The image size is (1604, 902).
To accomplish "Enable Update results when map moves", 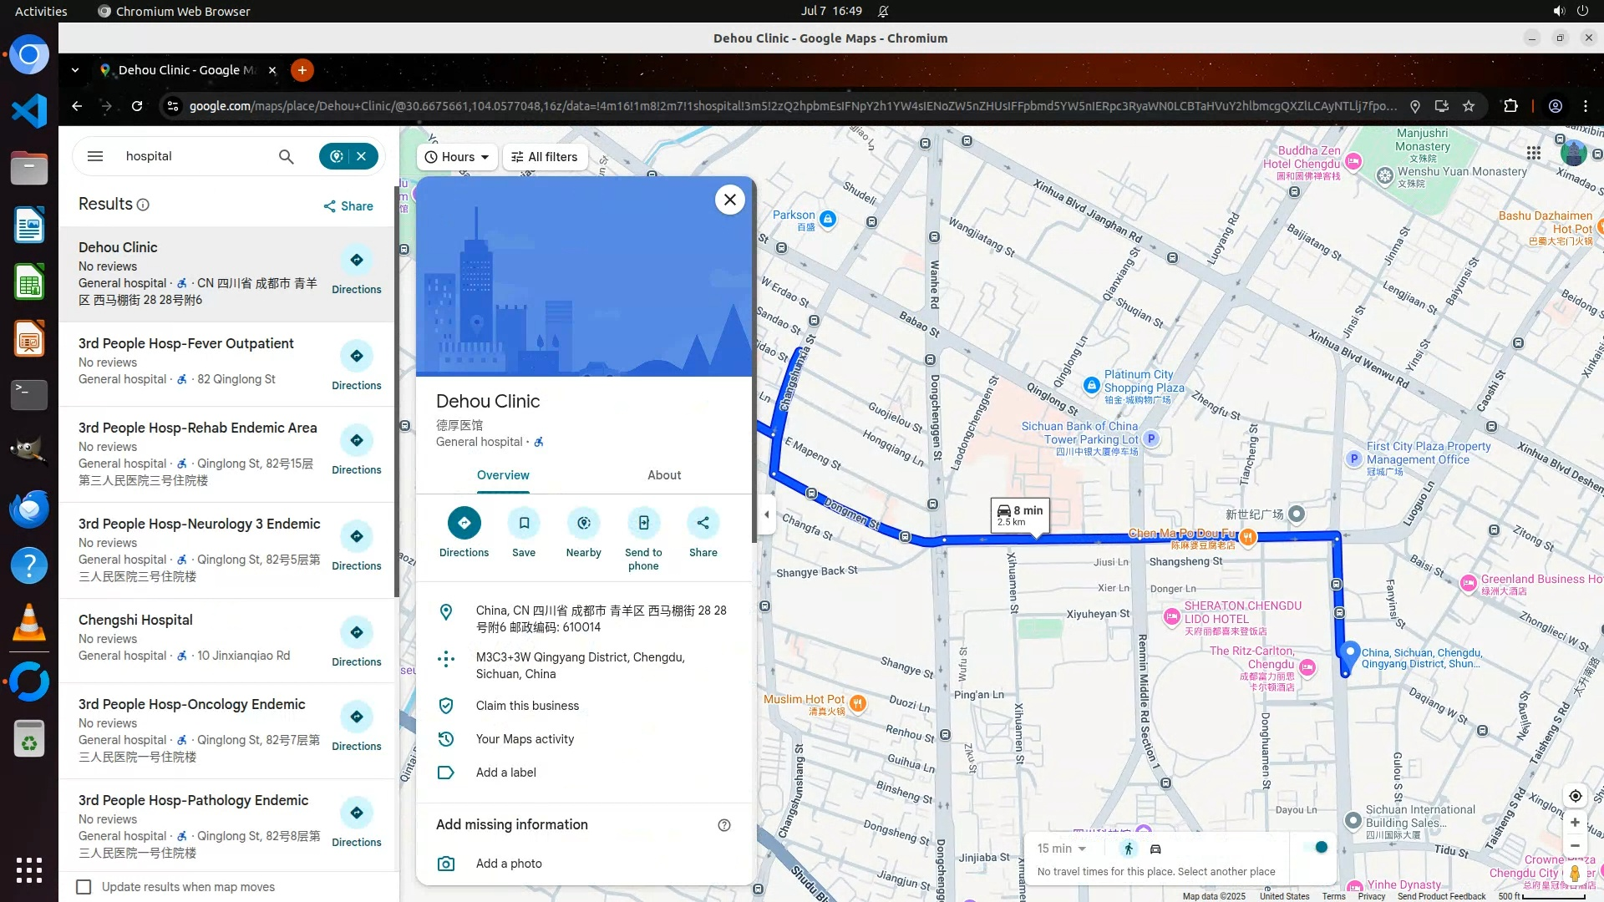I will coord(84,887).
